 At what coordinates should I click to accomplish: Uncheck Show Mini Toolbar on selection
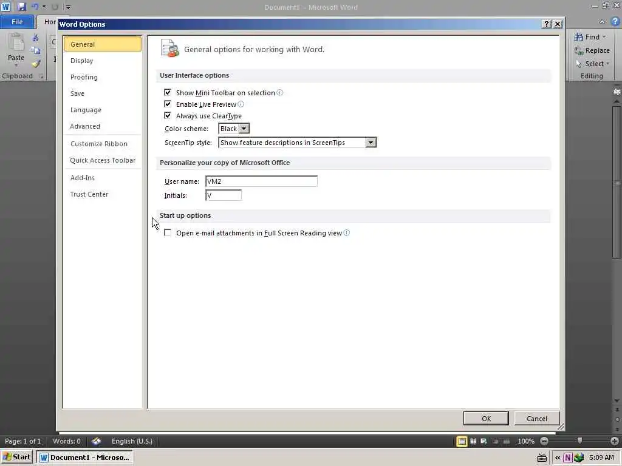click(168, 92)
